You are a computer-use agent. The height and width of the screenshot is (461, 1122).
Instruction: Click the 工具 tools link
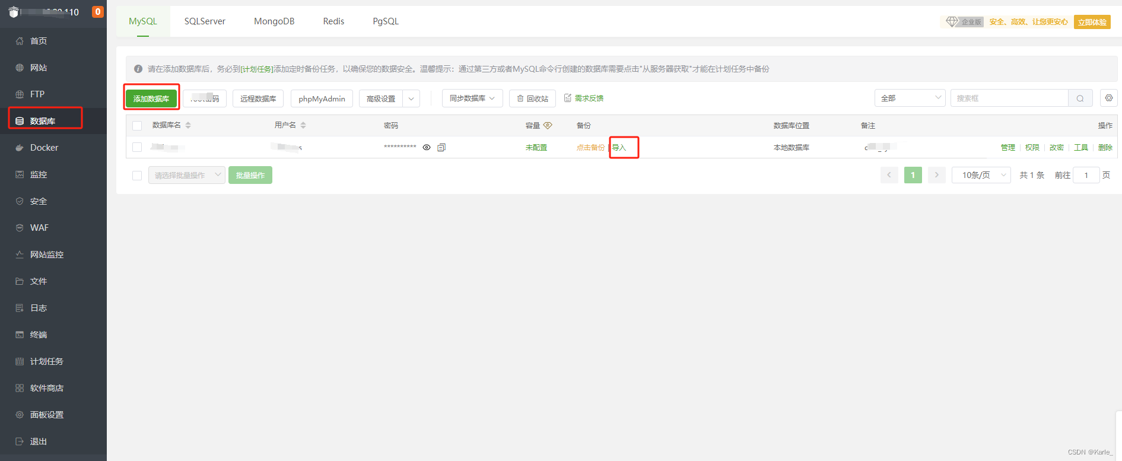pyautogui.click(x=1081, y=147)
